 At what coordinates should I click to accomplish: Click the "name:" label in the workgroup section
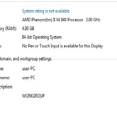pyautogui.click(x=5, y=78)
